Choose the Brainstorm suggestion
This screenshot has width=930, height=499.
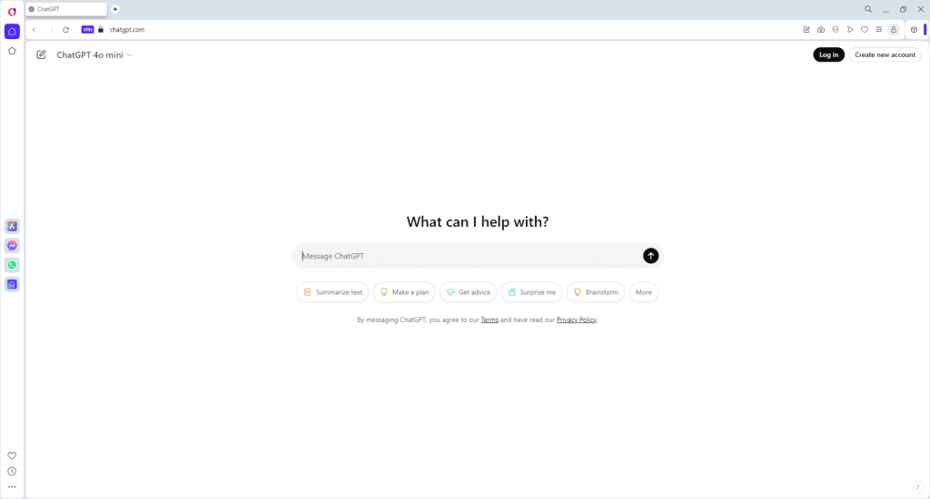[x=596, y=292]
